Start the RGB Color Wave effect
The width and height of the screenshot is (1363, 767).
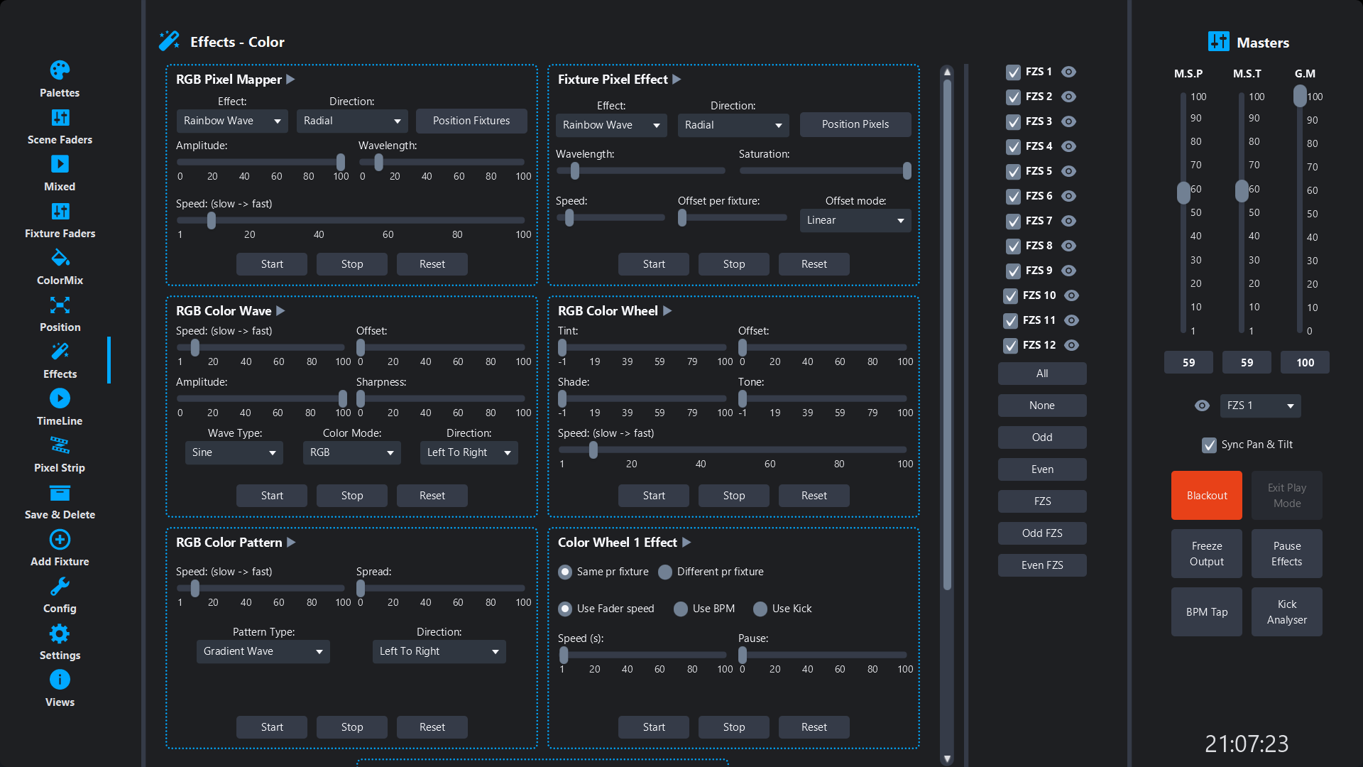click(272, 496)
